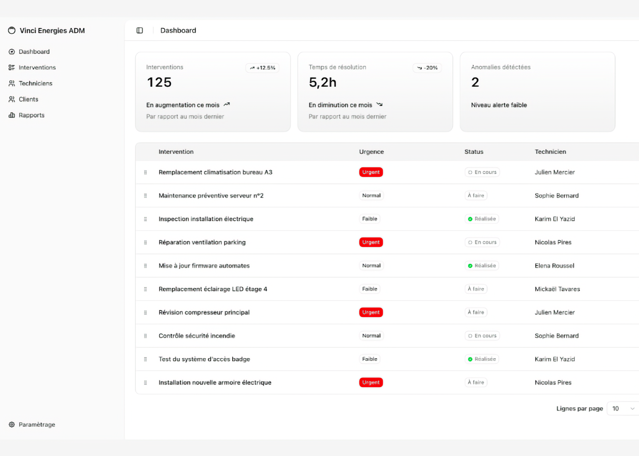The height and width of the screenshot is (456, 639).
Task: Click drag handle of Installation nouvelle armoire électrique
Action: point(145,382)
